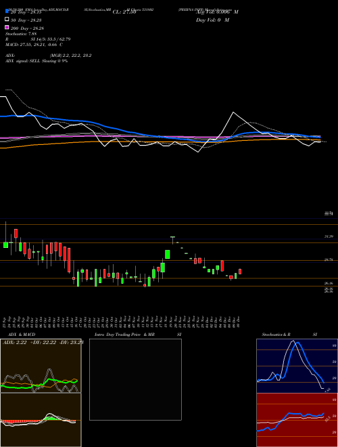The image size is (338, 447).
Task: Open the red RSI mini chart
Action: point(297,420)
